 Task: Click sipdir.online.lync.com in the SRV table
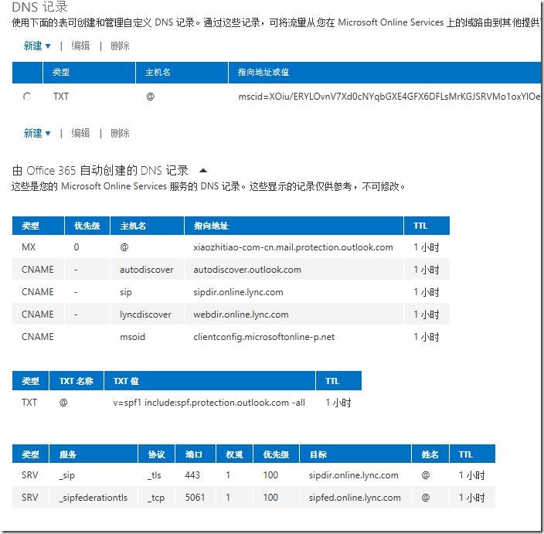click(x=354, y=475)
